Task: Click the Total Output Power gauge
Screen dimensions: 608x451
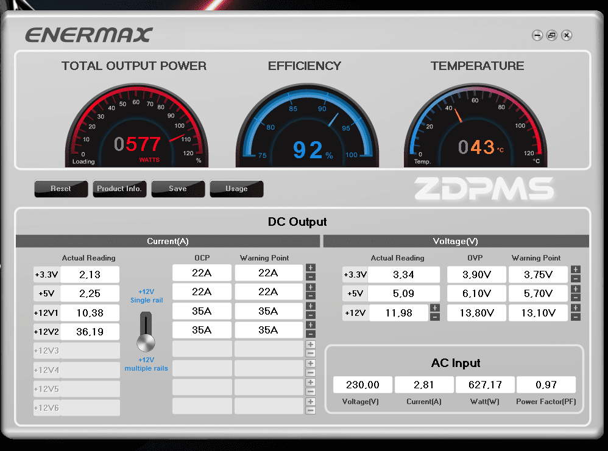Action: (x=136, y=126)
